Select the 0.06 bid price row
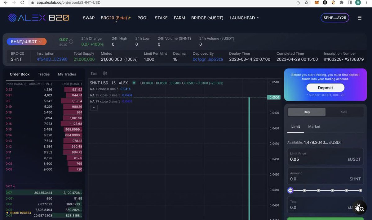The image size is (372, 220). click(44, 204)
